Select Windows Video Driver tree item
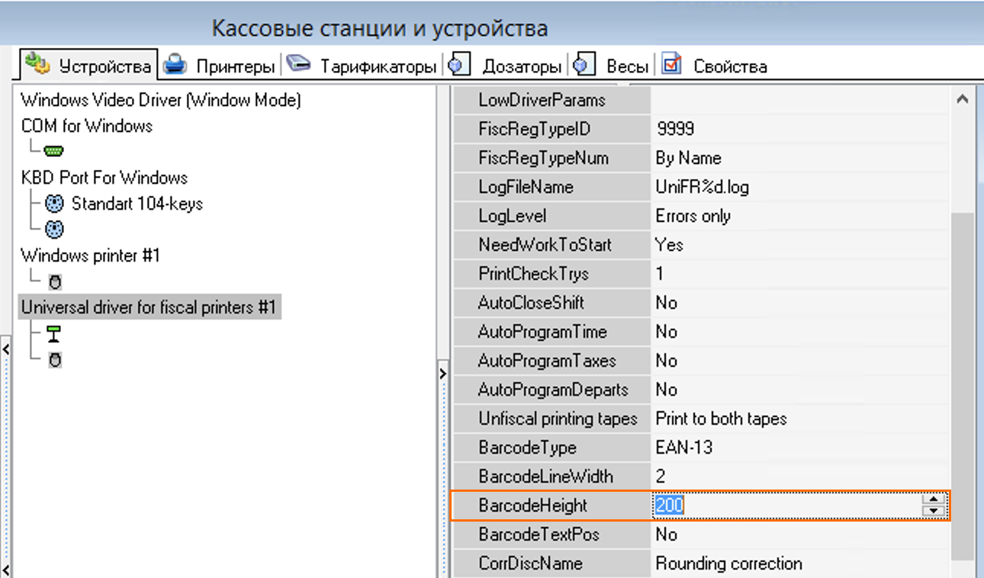The image size is (984, 578). tap(161, 100)
